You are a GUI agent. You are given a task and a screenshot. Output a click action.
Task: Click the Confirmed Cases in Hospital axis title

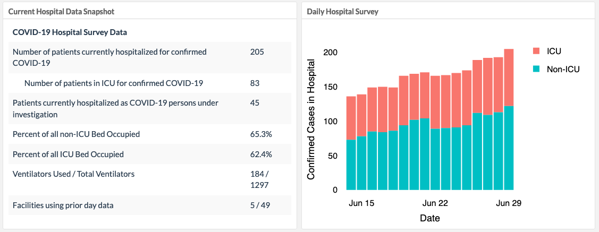312,118
